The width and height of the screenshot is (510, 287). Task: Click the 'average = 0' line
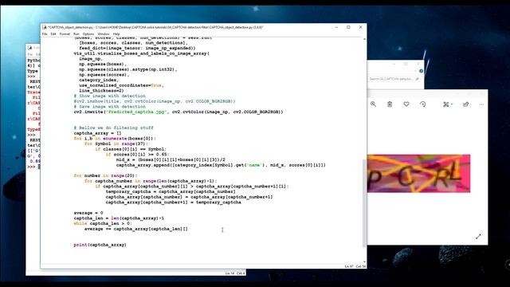[88, 213]
